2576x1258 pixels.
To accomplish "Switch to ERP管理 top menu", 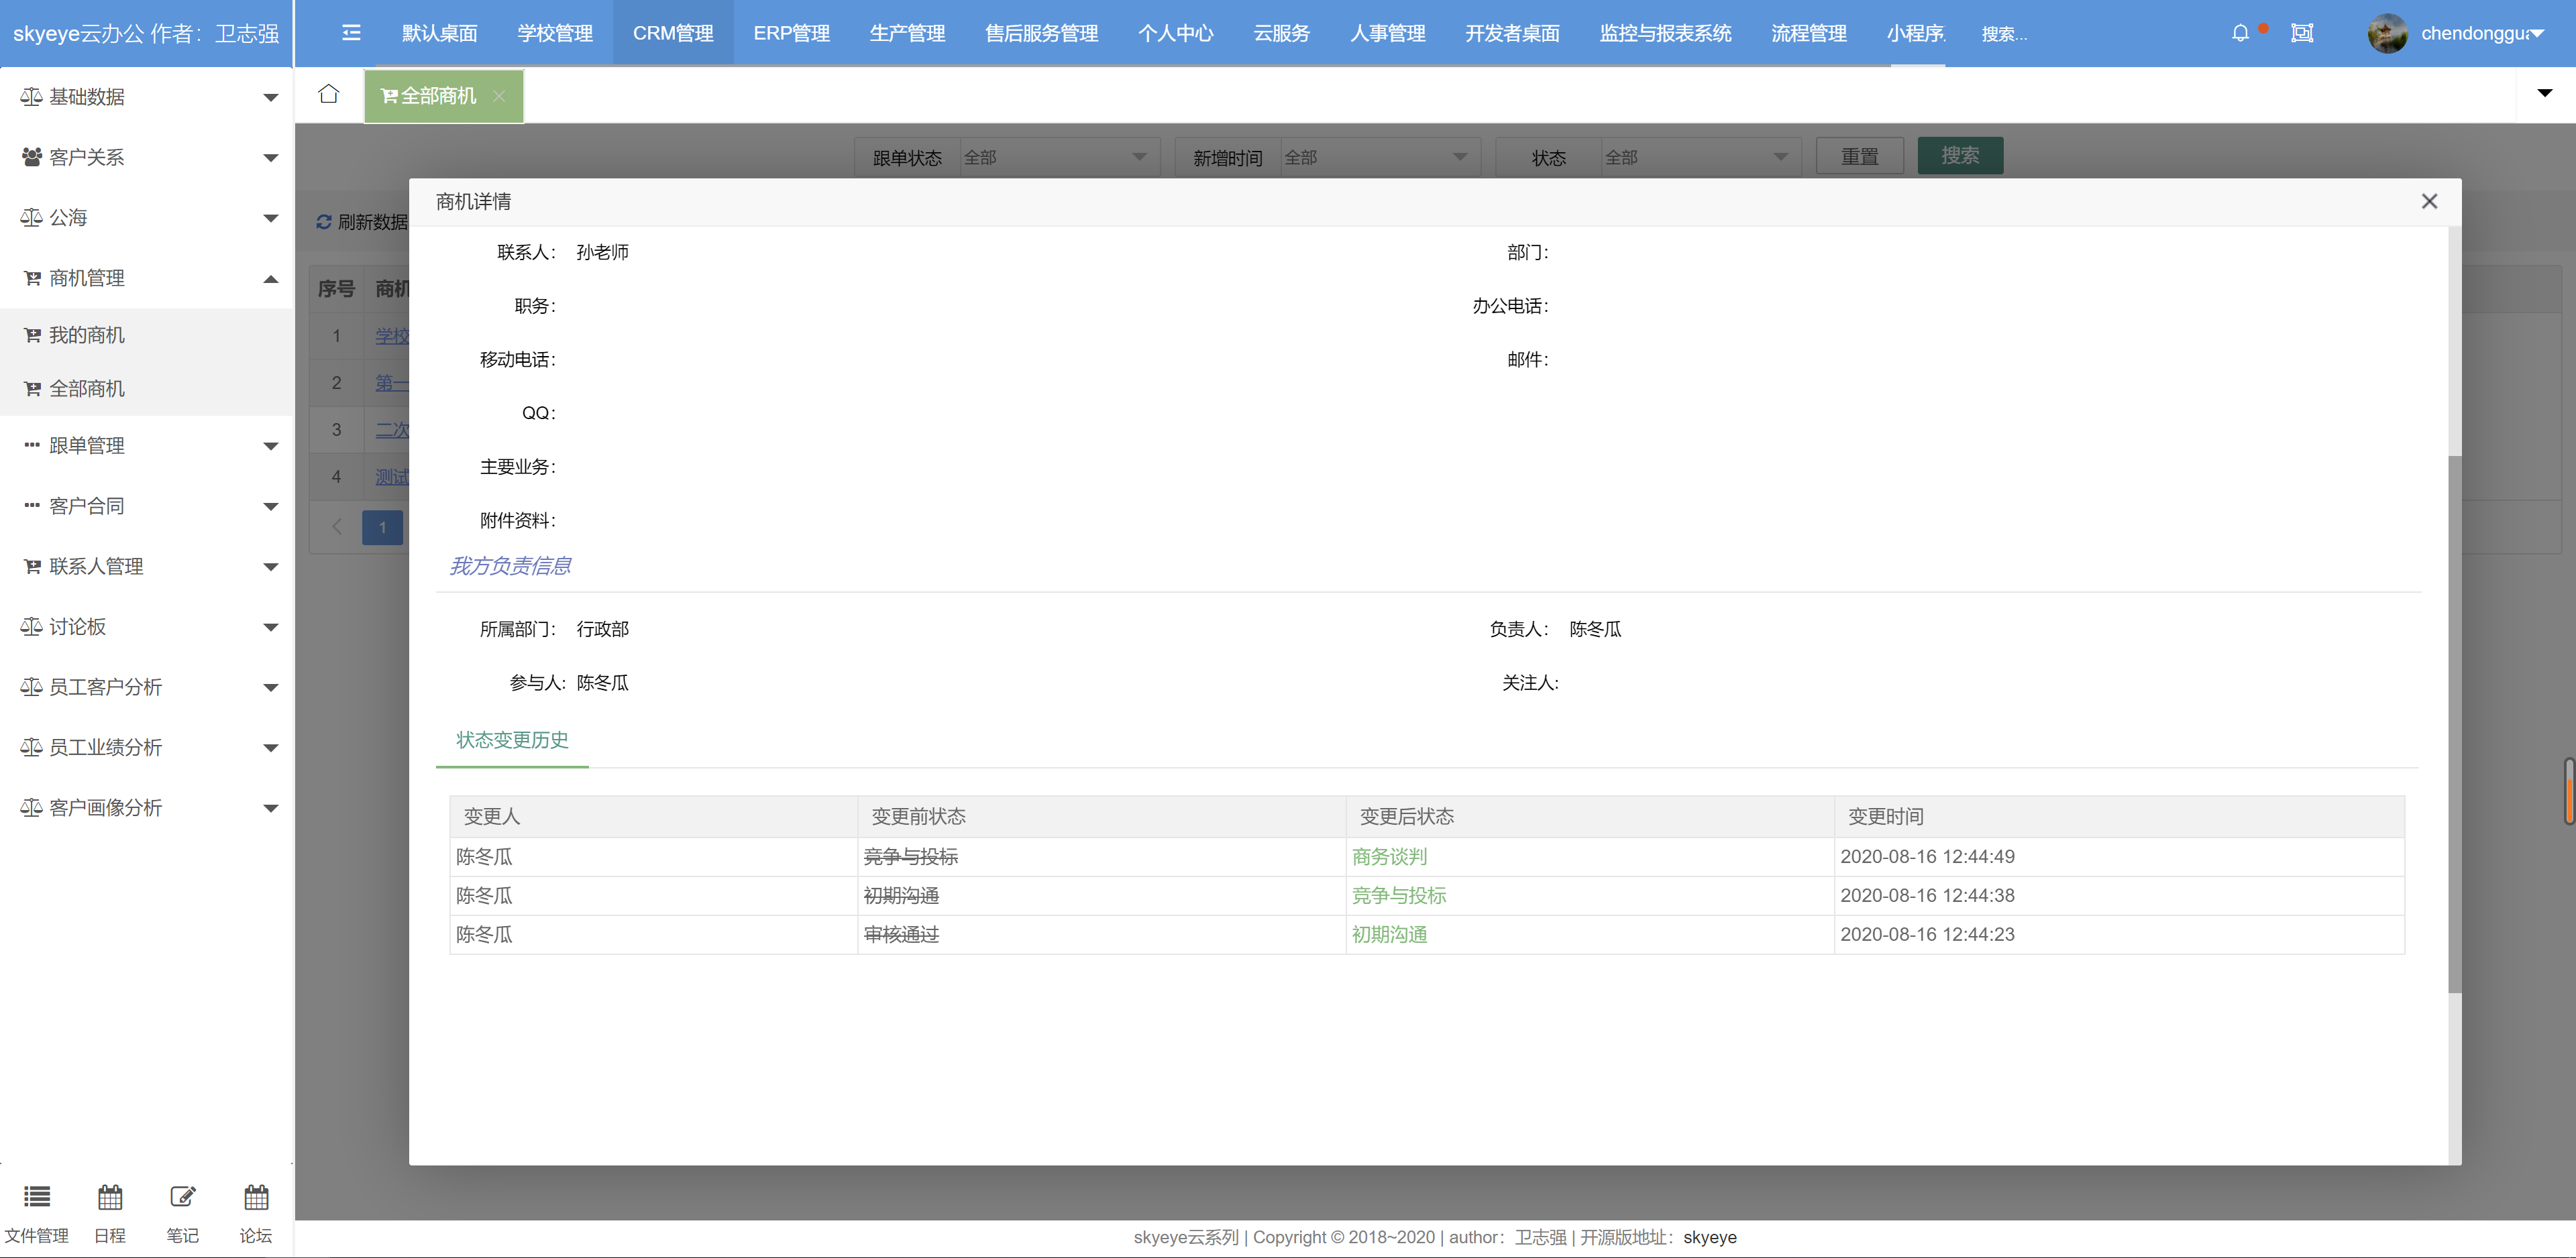I will [x=791, y=33].
